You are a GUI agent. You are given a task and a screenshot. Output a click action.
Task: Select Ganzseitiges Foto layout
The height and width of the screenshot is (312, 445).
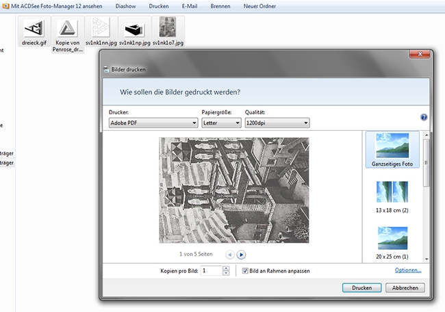click(x=392, y=149)
